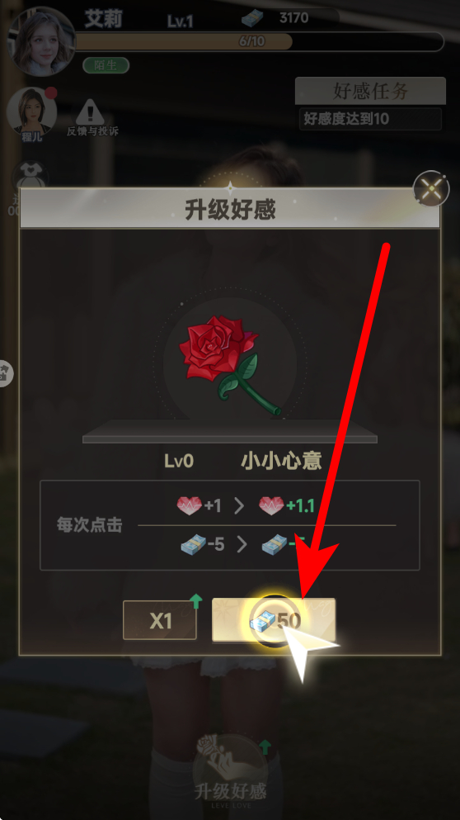Tap the 6/10 affection progress bar
Image resolution: width=460 pixels, height=820 pixels.
(260, 41)
